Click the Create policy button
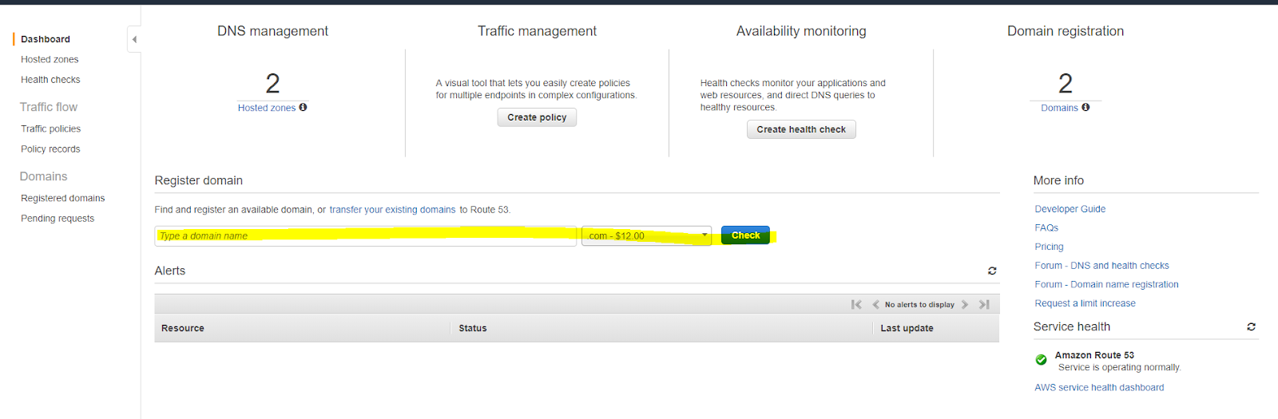Viewport: 1278px width, 419px height. coord(537,117)
